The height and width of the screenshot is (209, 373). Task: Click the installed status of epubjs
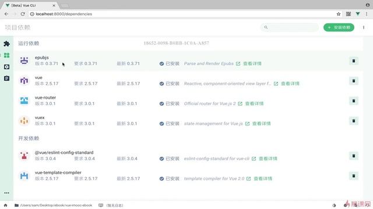coord(170,63)
